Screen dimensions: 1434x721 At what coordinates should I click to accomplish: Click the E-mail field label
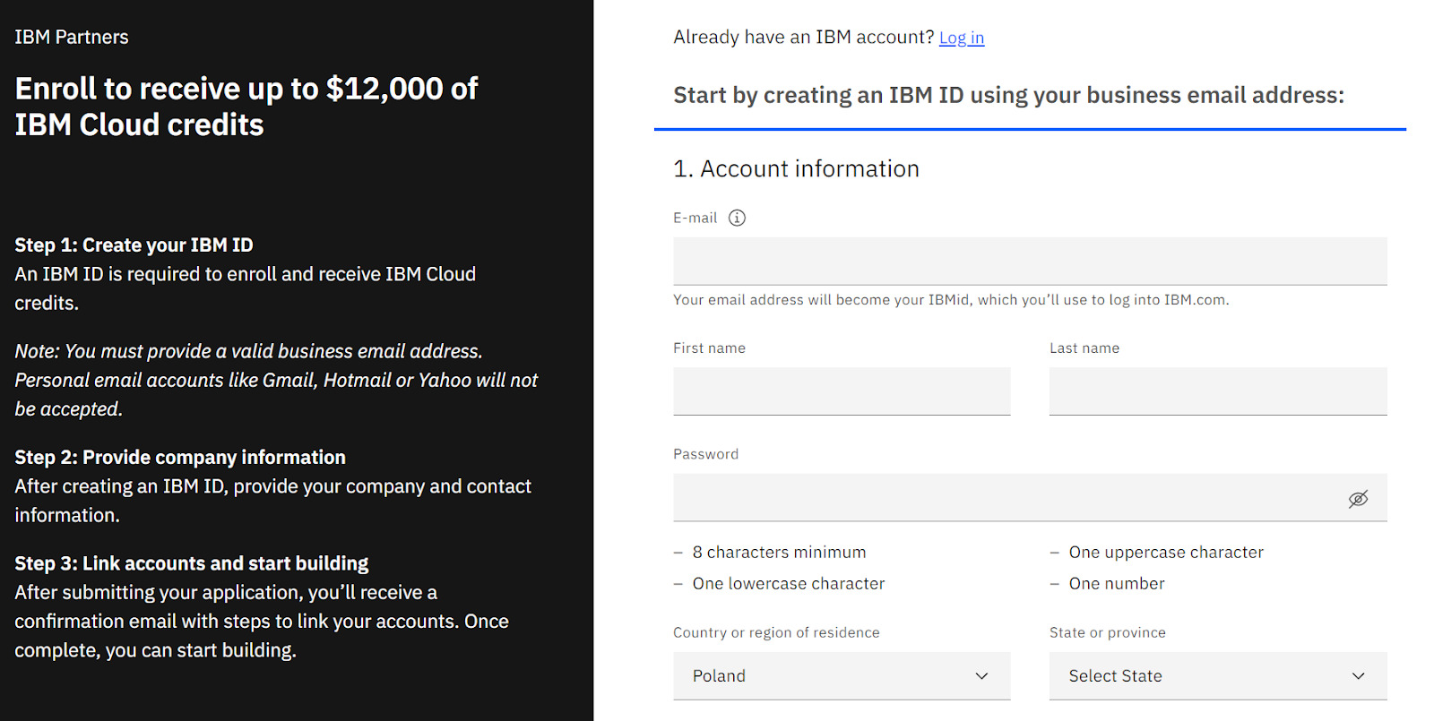[695, 218]
